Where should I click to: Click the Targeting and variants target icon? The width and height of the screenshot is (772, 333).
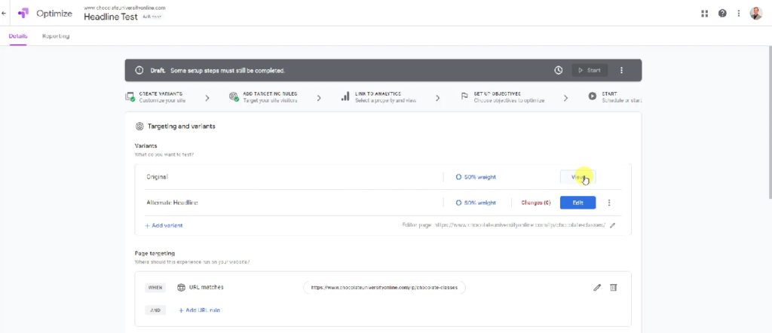pos(139,127)
